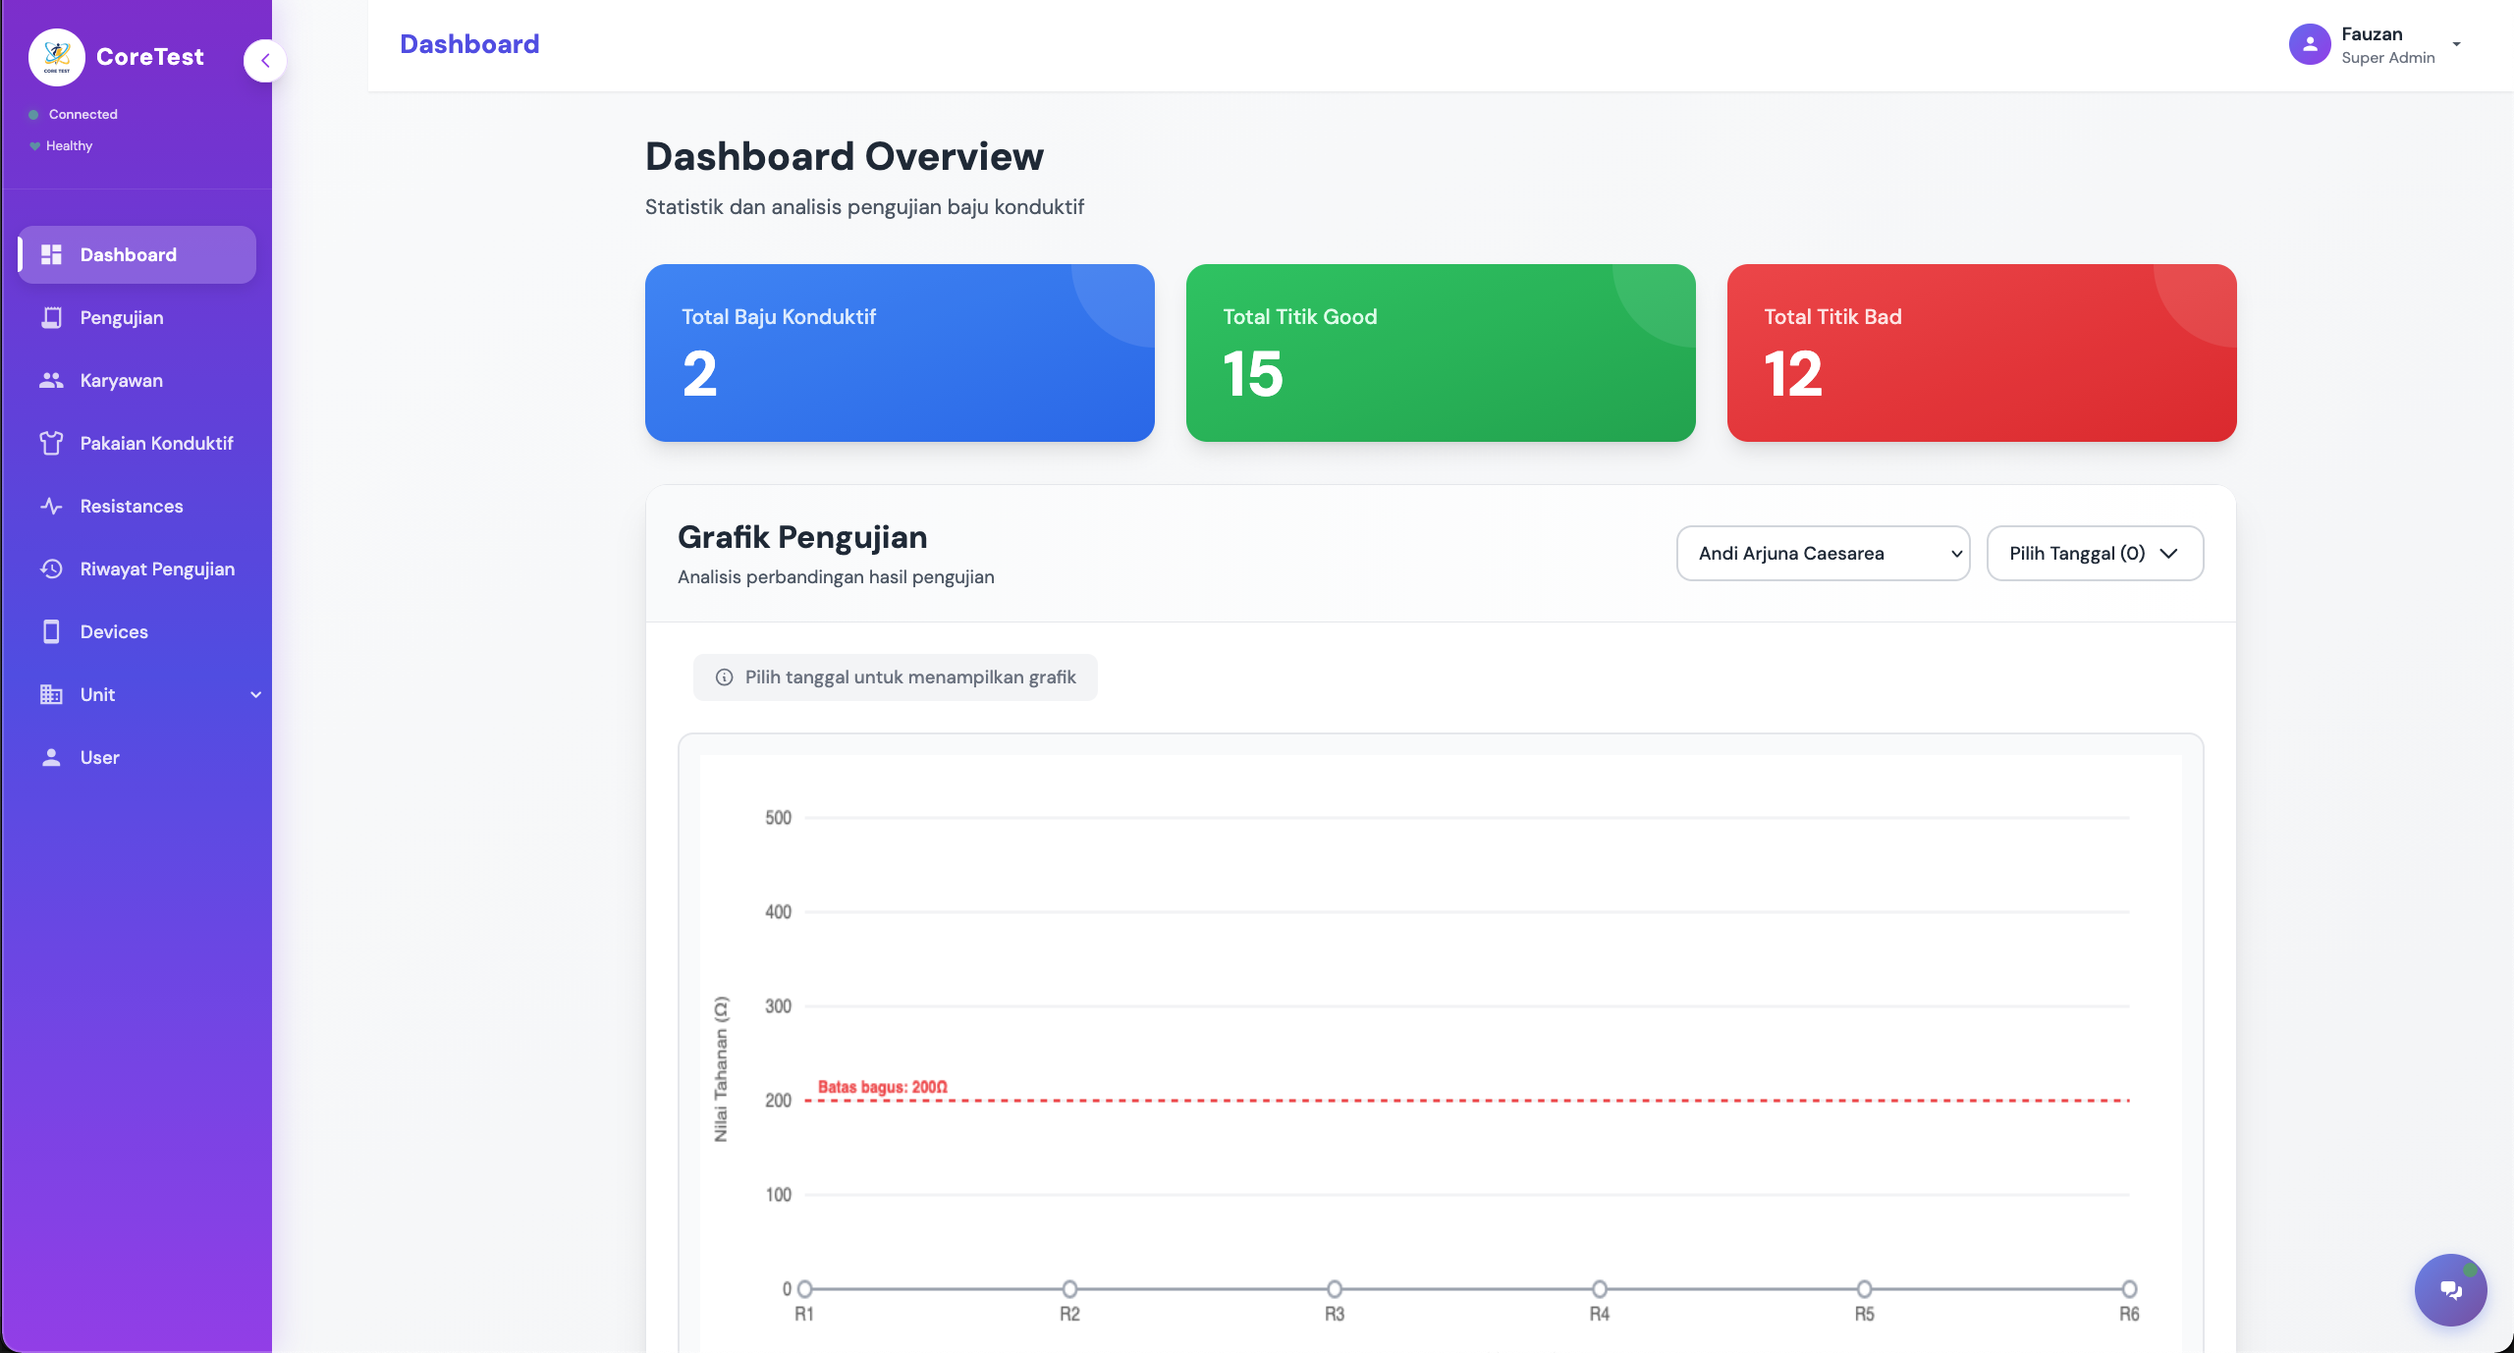Viewport: 2514px width, 1353px height.
Task: Click the CoreTest logo
Action: point(57,56)
